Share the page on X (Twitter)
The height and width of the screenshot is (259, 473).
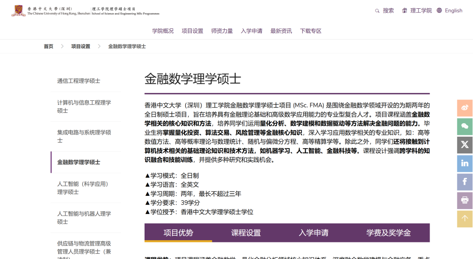click(x=465, y=145)
